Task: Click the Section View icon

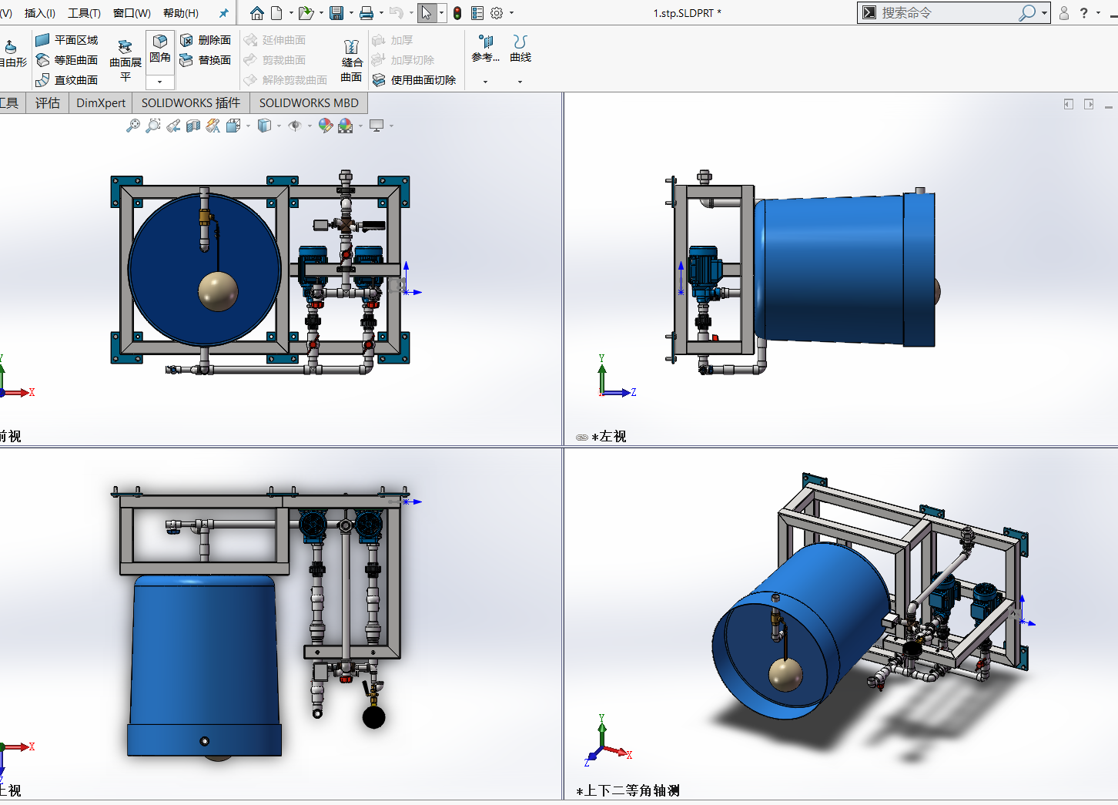Action: pos(193,126)
